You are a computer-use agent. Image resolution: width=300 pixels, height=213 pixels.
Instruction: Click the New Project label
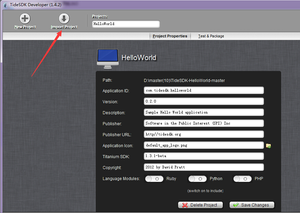[25, 27]
